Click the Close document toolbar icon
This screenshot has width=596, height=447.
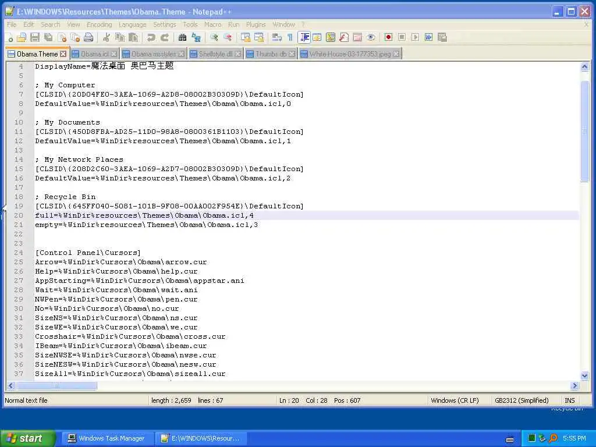click(62, 37)
